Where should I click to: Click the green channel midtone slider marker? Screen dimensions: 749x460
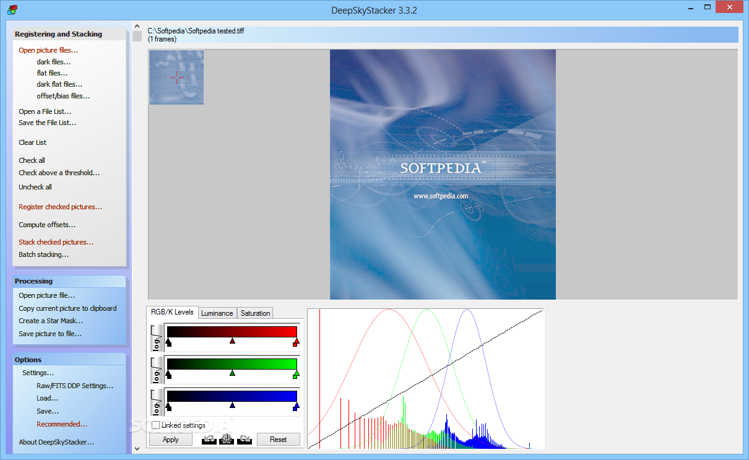(232, 373)
